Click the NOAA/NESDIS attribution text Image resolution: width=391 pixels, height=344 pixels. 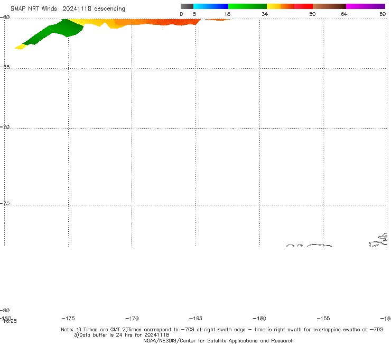click(x=218, y=341)
